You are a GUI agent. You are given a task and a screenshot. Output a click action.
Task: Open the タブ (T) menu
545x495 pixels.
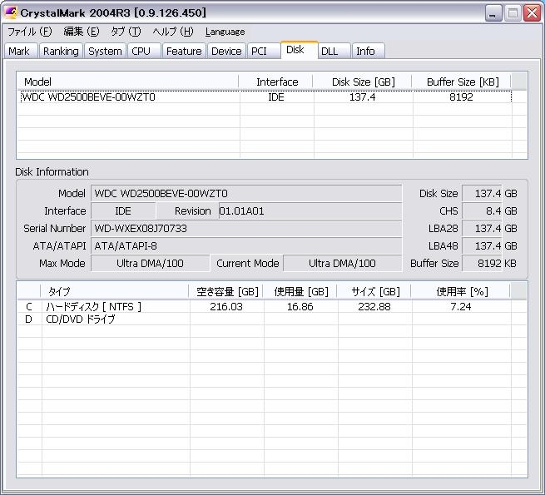[126, 32]
